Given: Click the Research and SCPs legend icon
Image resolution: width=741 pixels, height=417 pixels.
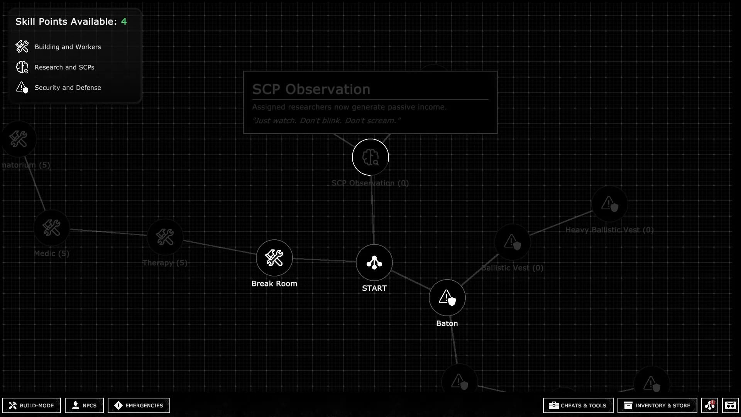Looking at the screenshot, I should point(22,67).
